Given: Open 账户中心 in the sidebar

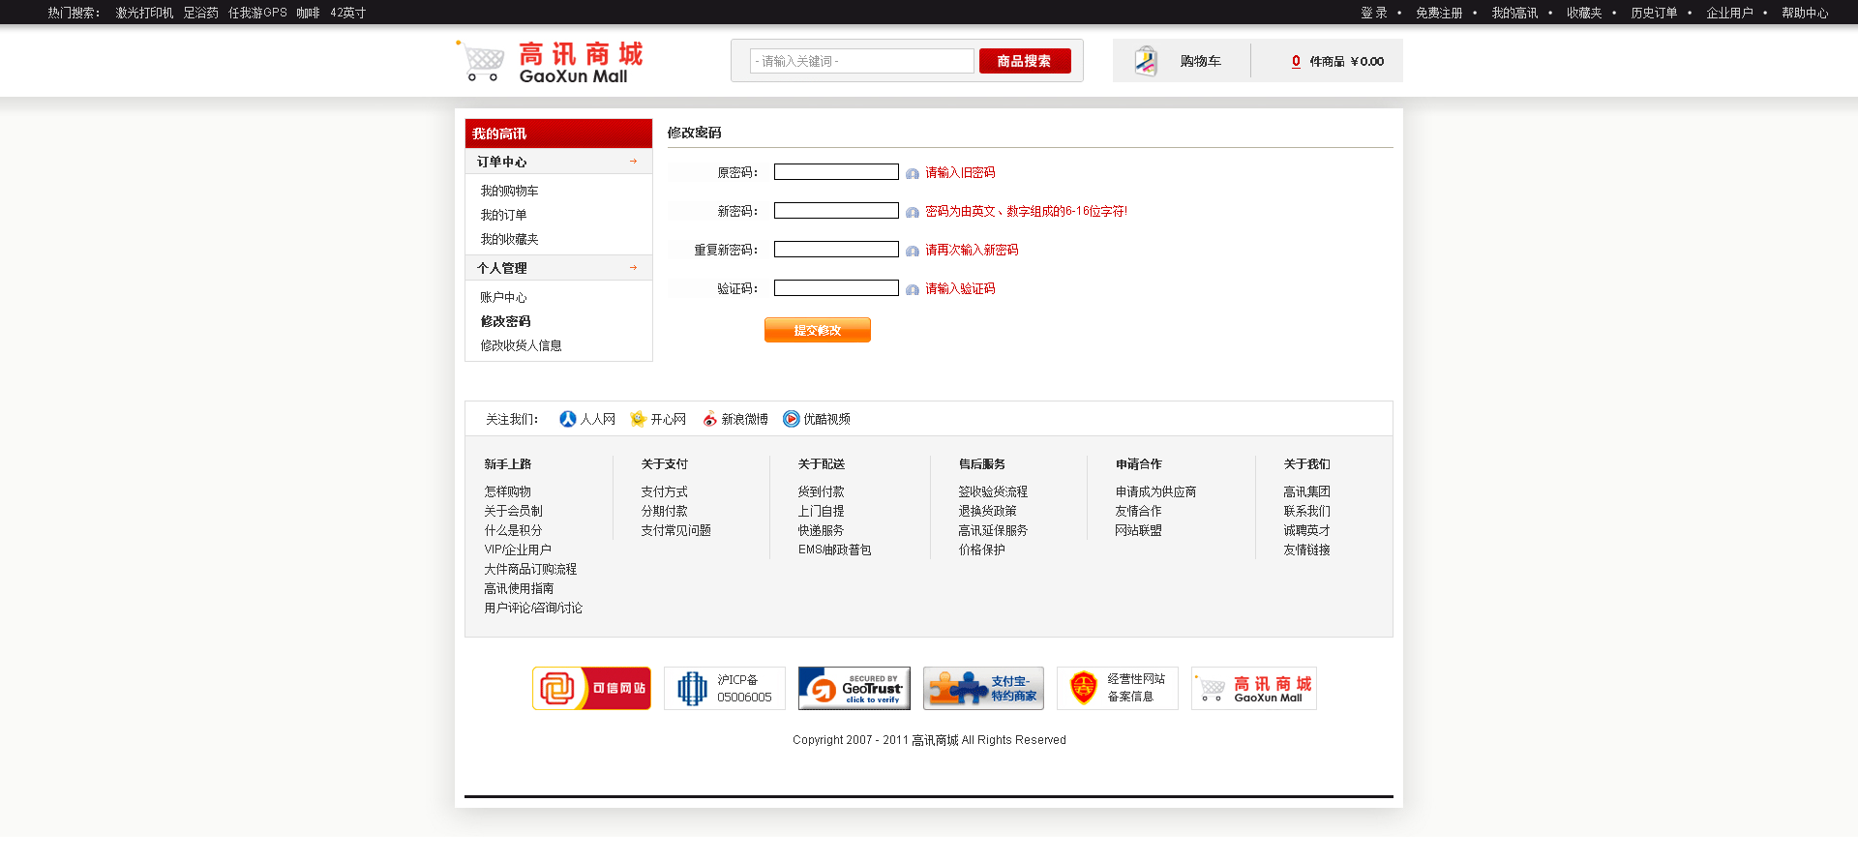Looking at the screenshot, I should click(x=503, y=297).
